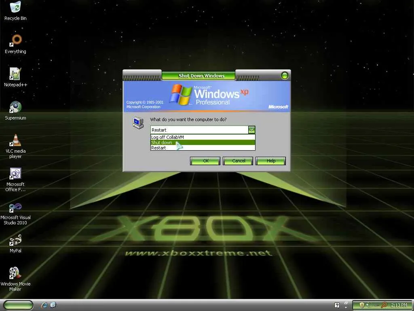Image resolution: width=414 pixels, height=311 pixels.
Task: Launch the Everything search desktop shortcut
Action: [x=15, y=44]
